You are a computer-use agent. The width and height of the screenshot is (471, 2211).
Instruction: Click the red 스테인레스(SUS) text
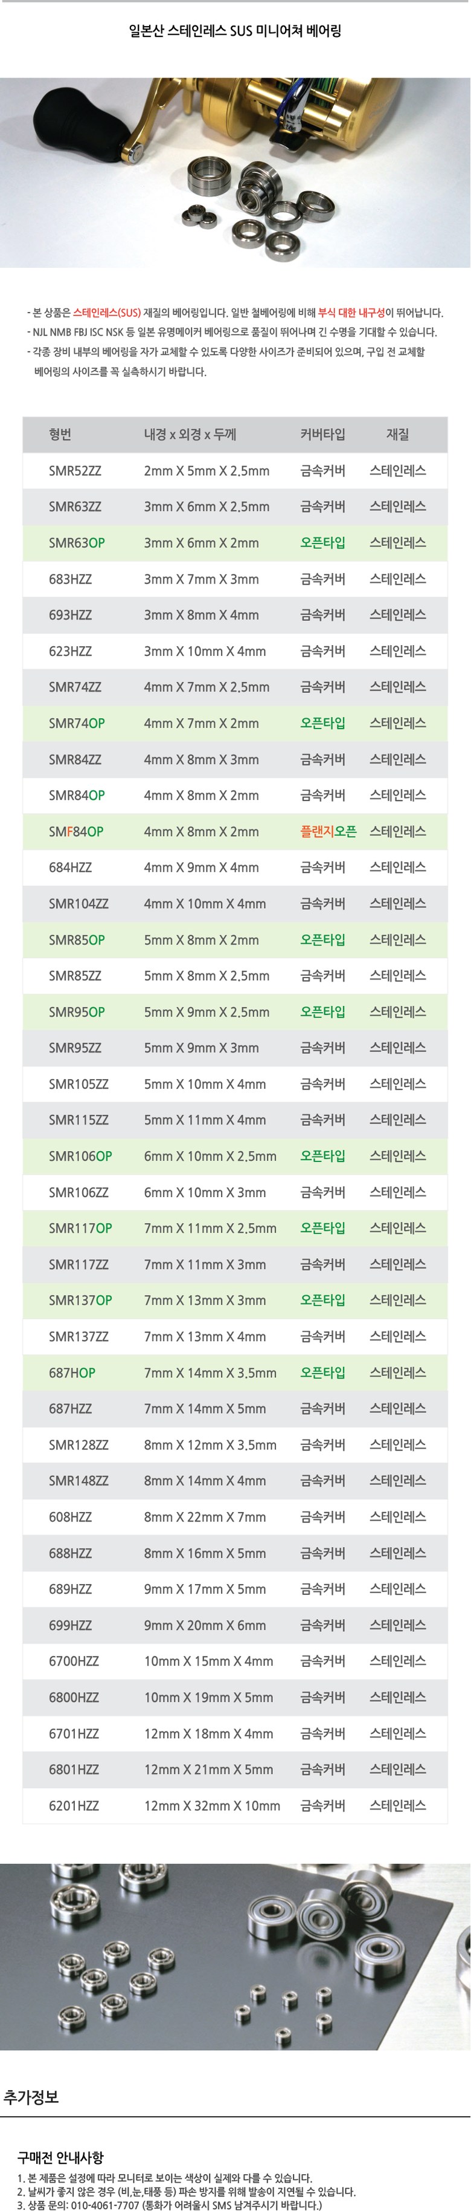coord(107,313)
